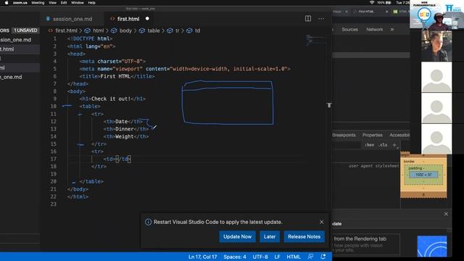Click the td breadcrumb cube icon

tap(189, 30)
